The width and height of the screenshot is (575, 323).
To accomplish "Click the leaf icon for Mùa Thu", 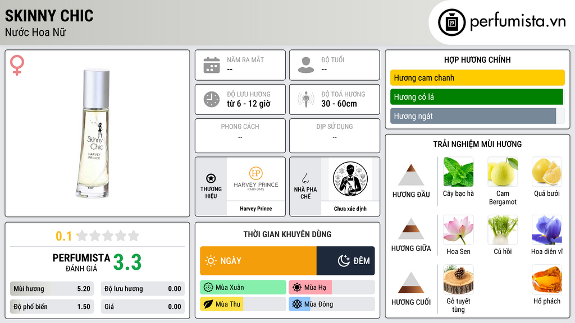I will click(208, 304).
